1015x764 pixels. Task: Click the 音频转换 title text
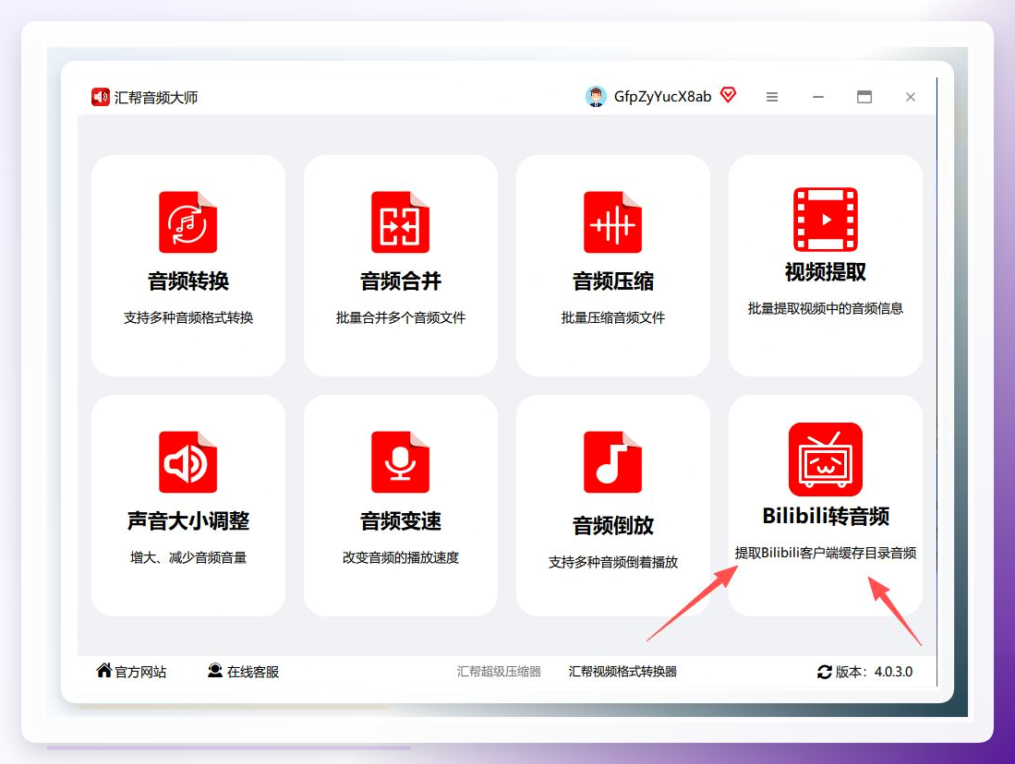[187, 281]
